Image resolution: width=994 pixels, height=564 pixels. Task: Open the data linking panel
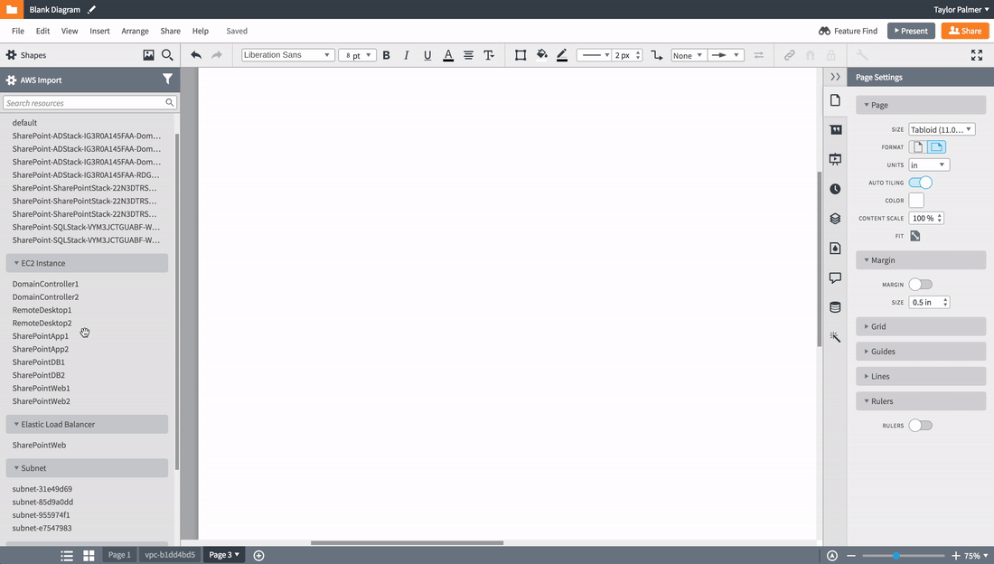click(835, 307)
